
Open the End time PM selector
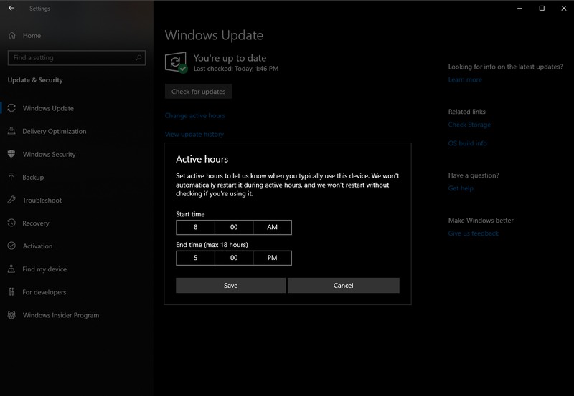272,258
